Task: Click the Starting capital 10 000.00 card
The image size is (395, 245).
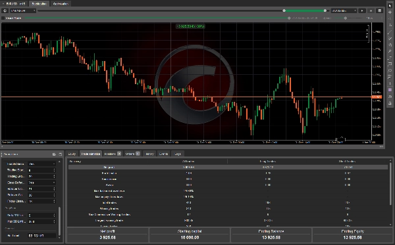Action: click(x=190, y=234)
